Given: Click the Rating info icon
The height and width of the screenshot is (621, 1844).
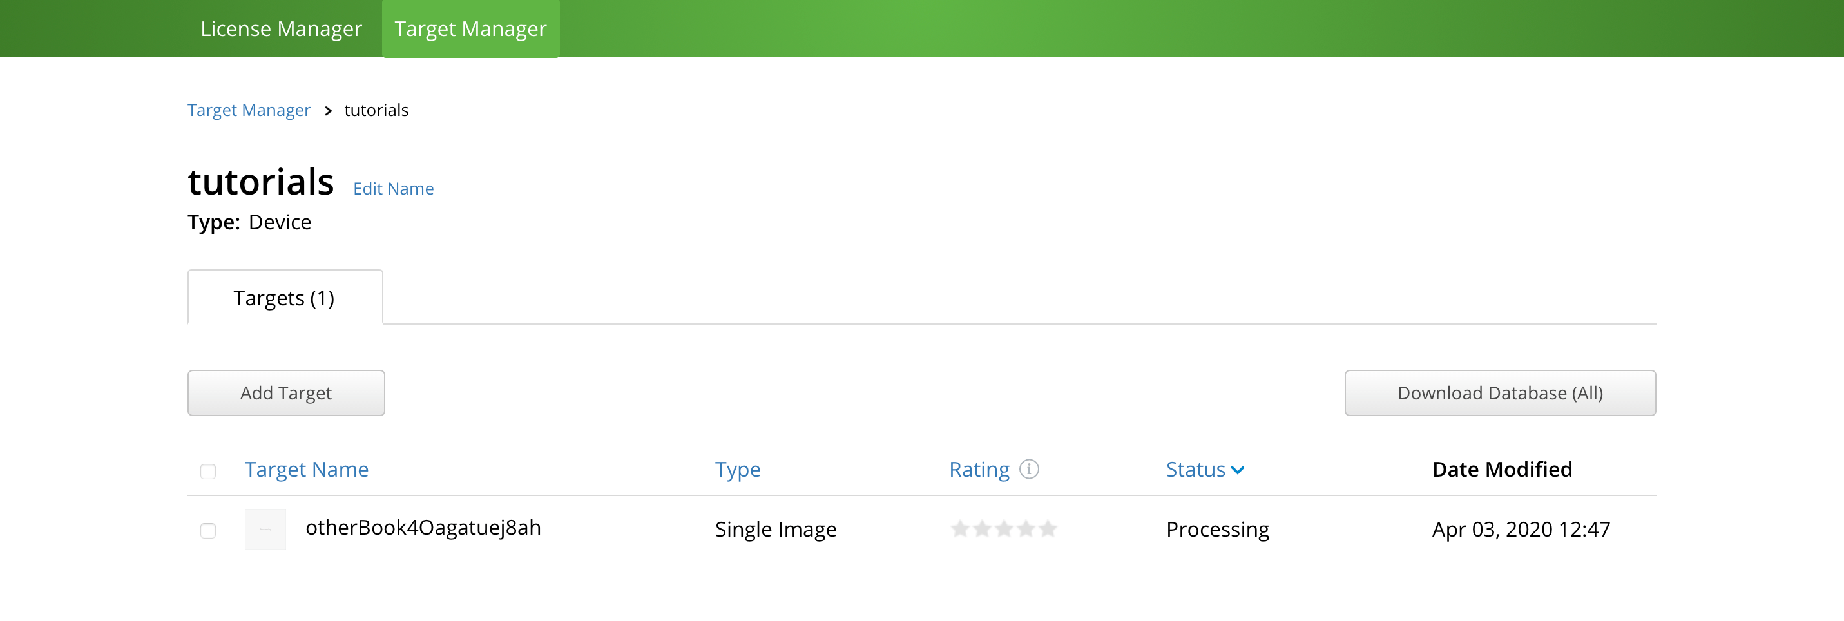Looking at the screenshot, I should [1029, 470].
